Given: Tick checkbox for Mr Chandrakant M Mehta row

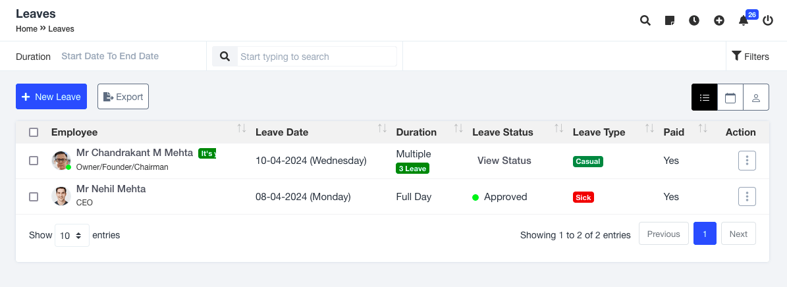Looking at the screenshot, I should point(34,160).
